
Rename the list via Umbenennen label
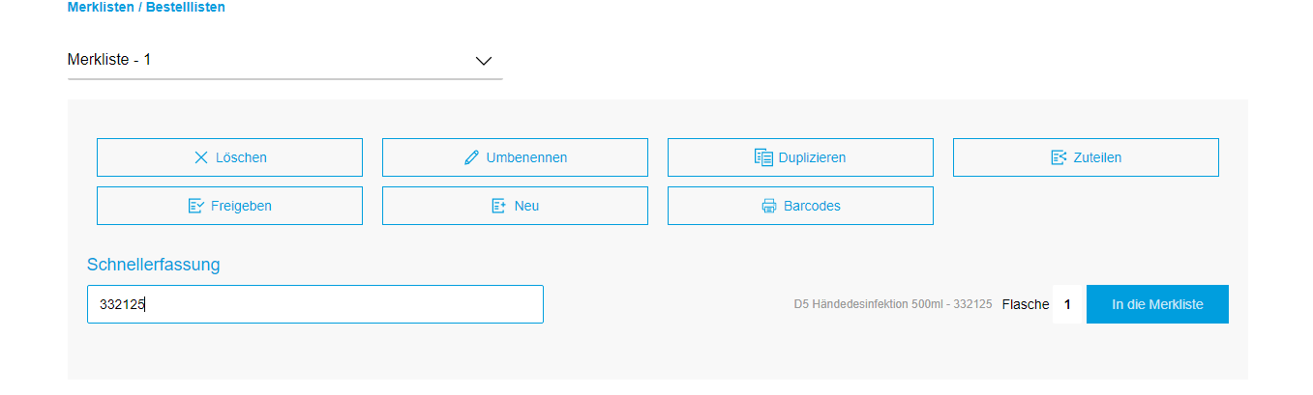[x=526, y=157]
